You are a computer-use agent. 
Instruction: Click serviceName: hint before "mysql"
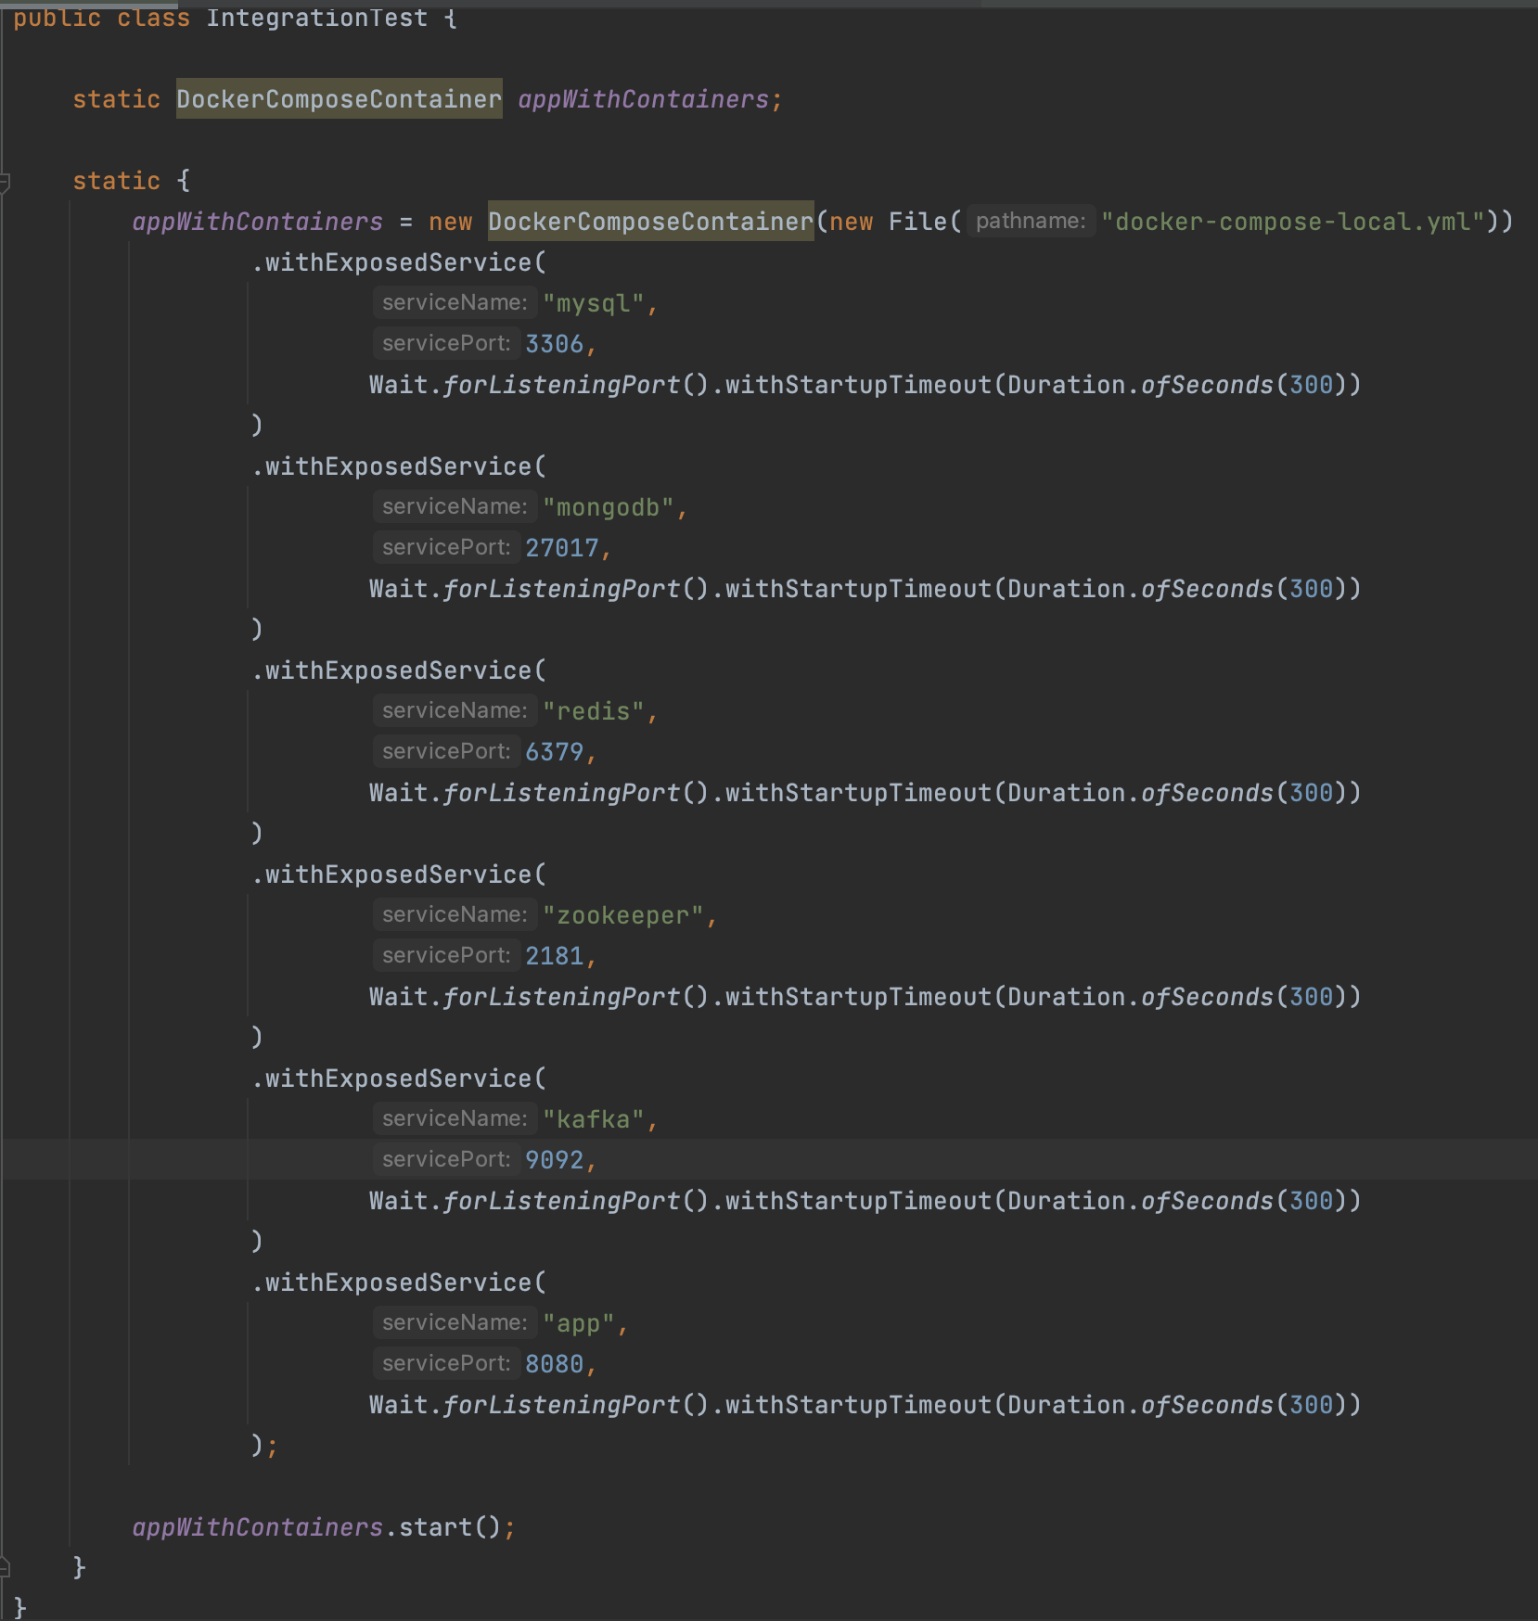pos(455,302)
